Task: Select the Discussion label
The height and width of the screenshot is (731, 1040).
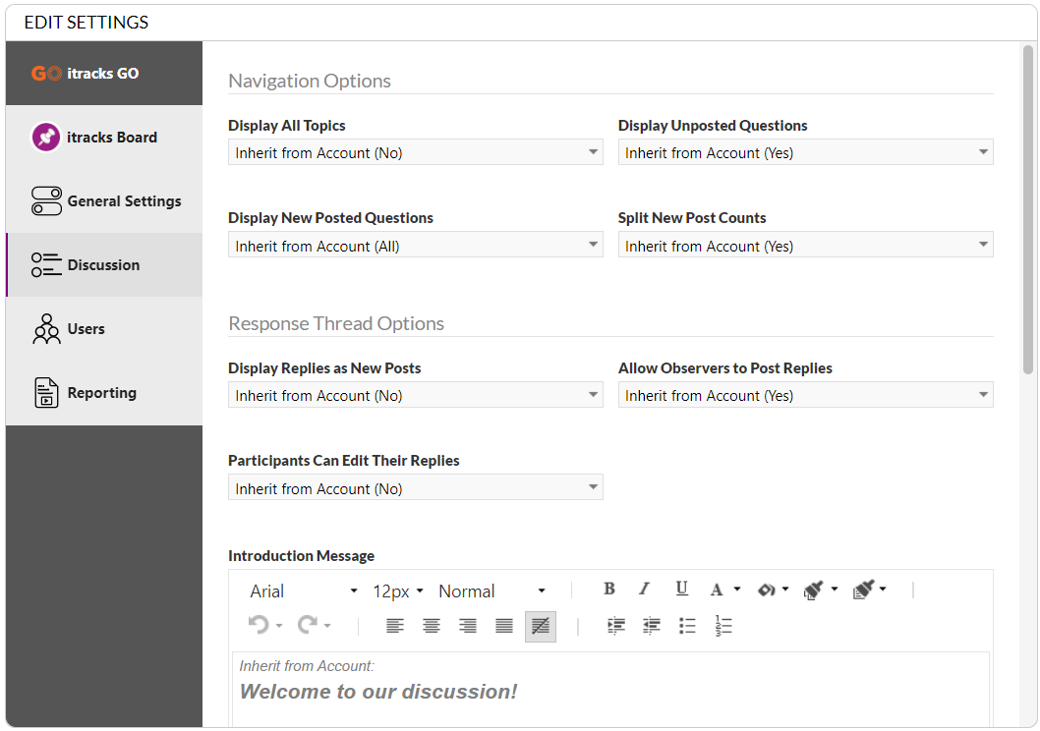Action: 103,265
